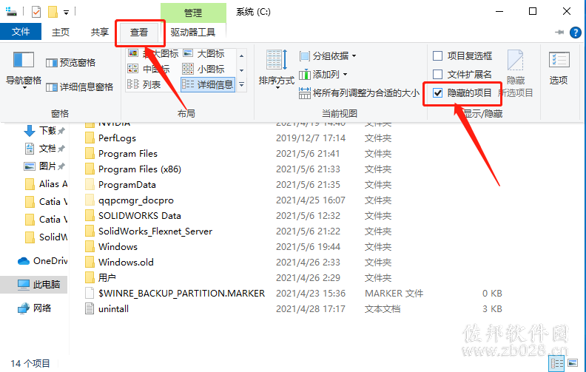The height and width of the screenshot is (372, 586).
Task: Click the 3 KB size of unintall
Action: 492,308
